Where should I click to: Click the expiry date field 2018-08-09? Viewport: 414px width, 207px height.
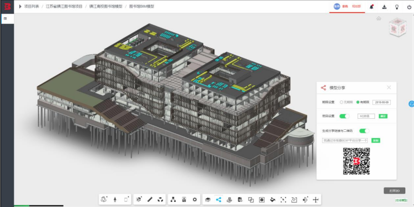pyautogui.click(x=381, y=102)
